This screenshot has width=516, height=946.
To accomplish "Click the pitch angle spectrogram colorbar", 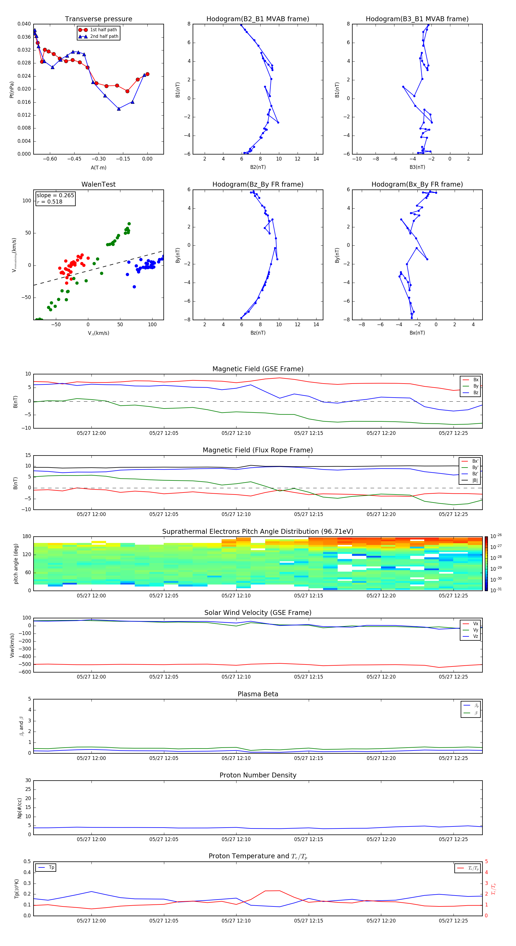I will (486, 564).
